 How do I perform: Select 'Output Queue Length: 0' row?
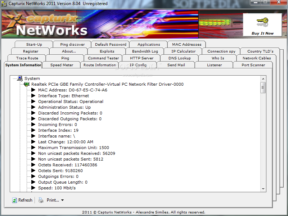(x=63, y=182)
